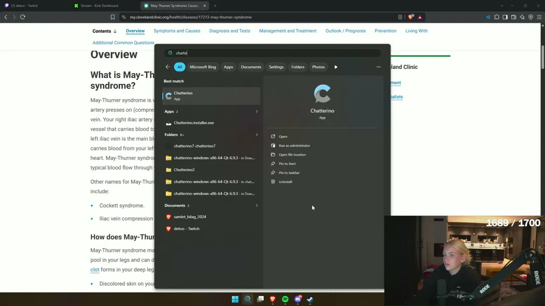Expand the Apps results section
This screenshot has height=306, width=545.
point(256,111)
